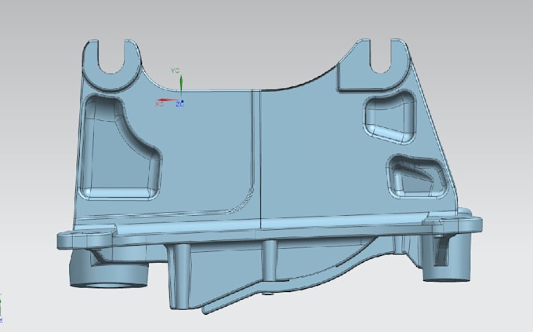Select the right U-shaped slot on the bracket
This screenshot has height=332, width=533.
(380, 57)
